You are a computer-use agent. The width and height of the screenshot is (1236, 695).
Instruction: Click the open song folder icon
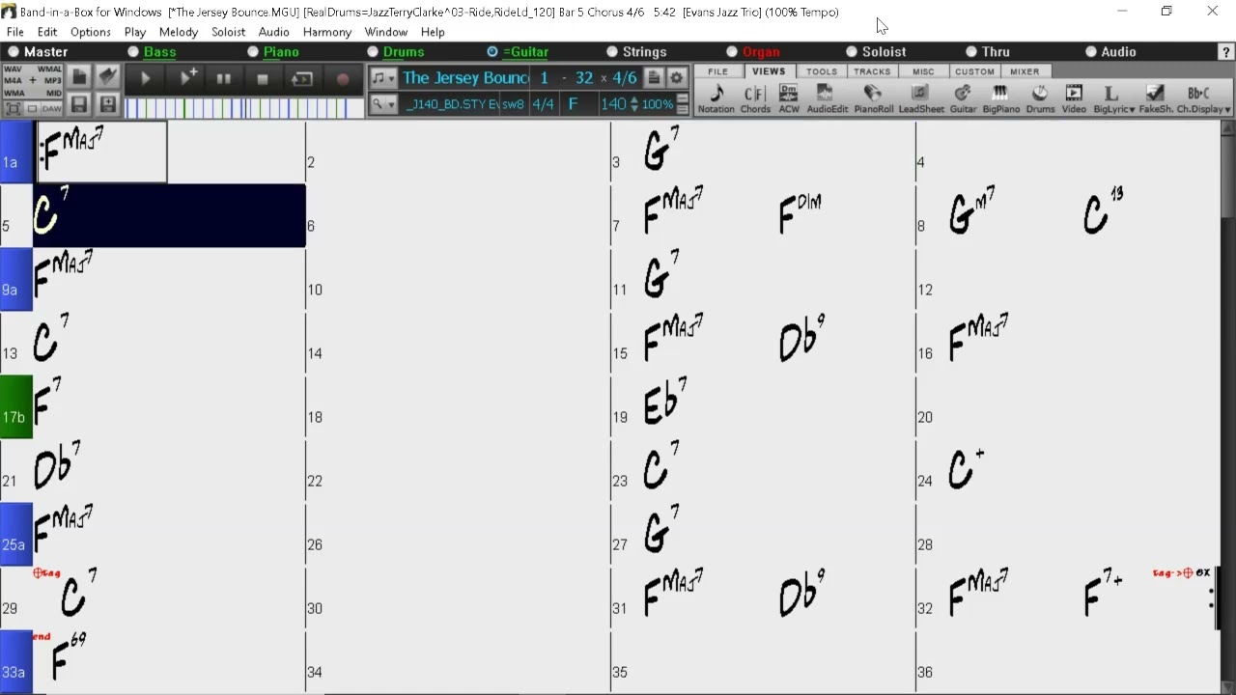[108, 77]
